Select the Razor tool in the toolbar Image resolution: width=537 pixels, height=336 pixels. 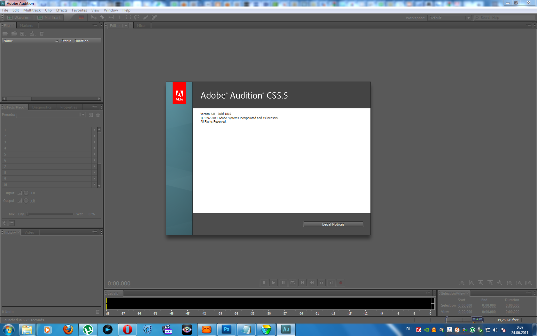pyautogui.click(x=102, y=18)
